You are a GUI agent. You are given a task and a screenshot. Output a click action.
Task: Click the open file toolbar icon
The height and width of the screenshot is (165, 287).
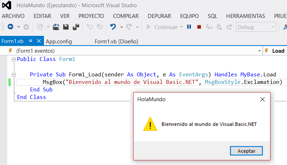click(56, 27)
